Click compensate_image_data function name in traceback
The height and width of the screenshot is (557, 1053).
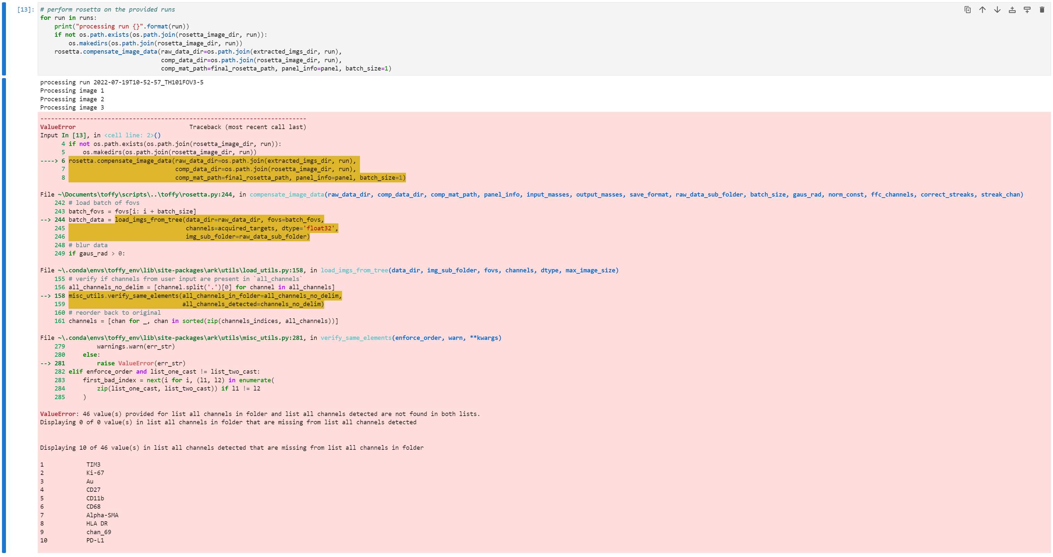tap(286, 195)
